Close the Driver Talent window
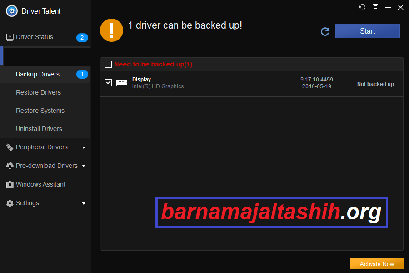The image size is (409, 273). (x=401, y=7)
